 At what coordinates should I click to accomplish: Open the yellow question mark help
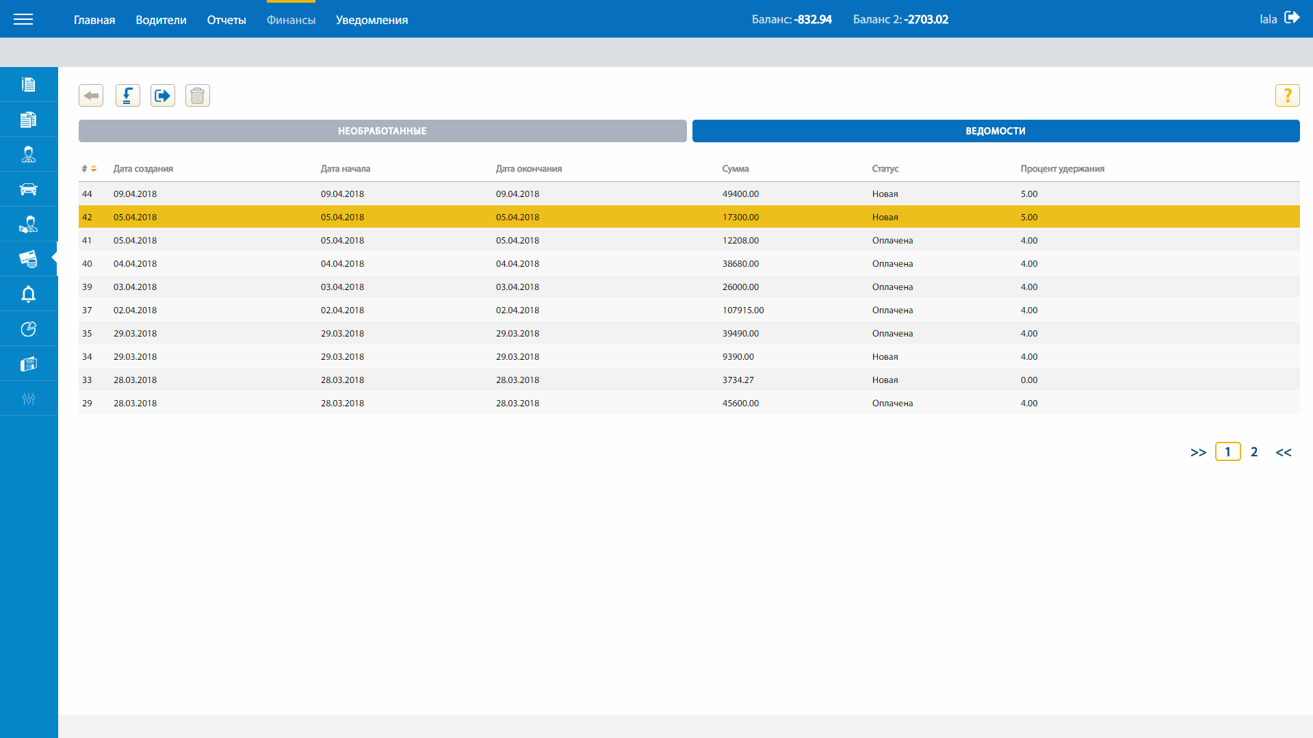click(1287, 96)
